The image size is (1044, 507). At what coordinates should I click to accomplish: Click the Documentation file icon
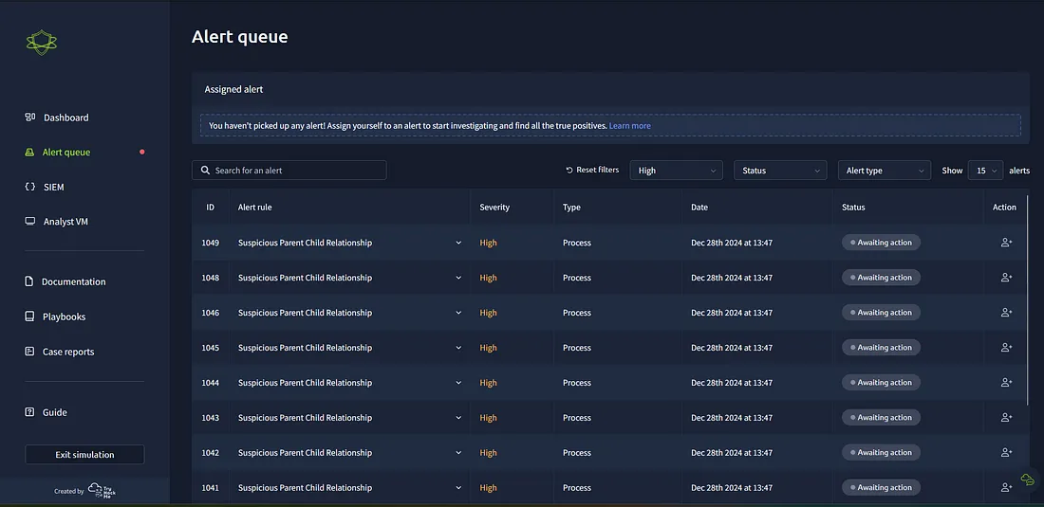point(29,281)
